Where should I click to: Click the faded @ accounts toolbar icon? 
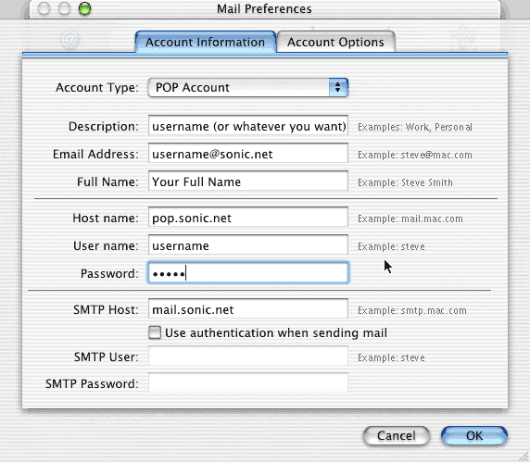[x=70, y=39]
